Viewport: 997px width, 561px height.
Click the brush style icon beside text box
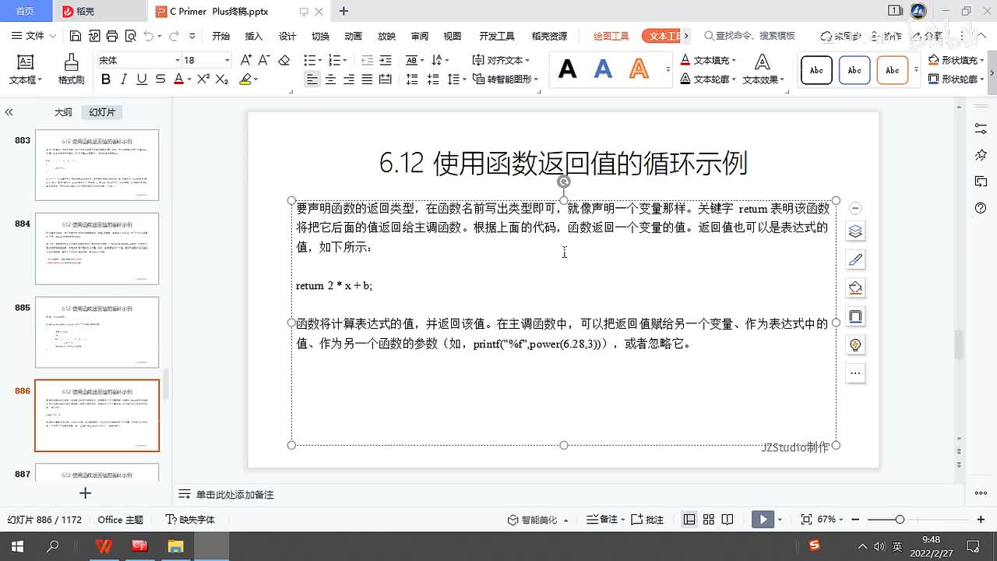[x=855, y=259]
